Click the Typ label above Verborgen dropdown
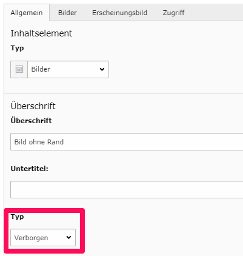243x256 pixels. coord(17,217)
